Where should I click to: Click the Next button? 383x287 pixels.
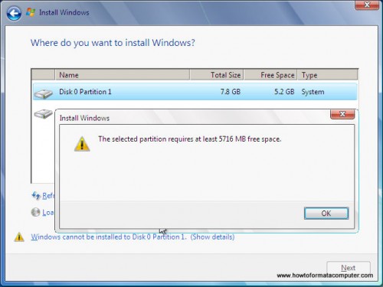pos(349,269)
